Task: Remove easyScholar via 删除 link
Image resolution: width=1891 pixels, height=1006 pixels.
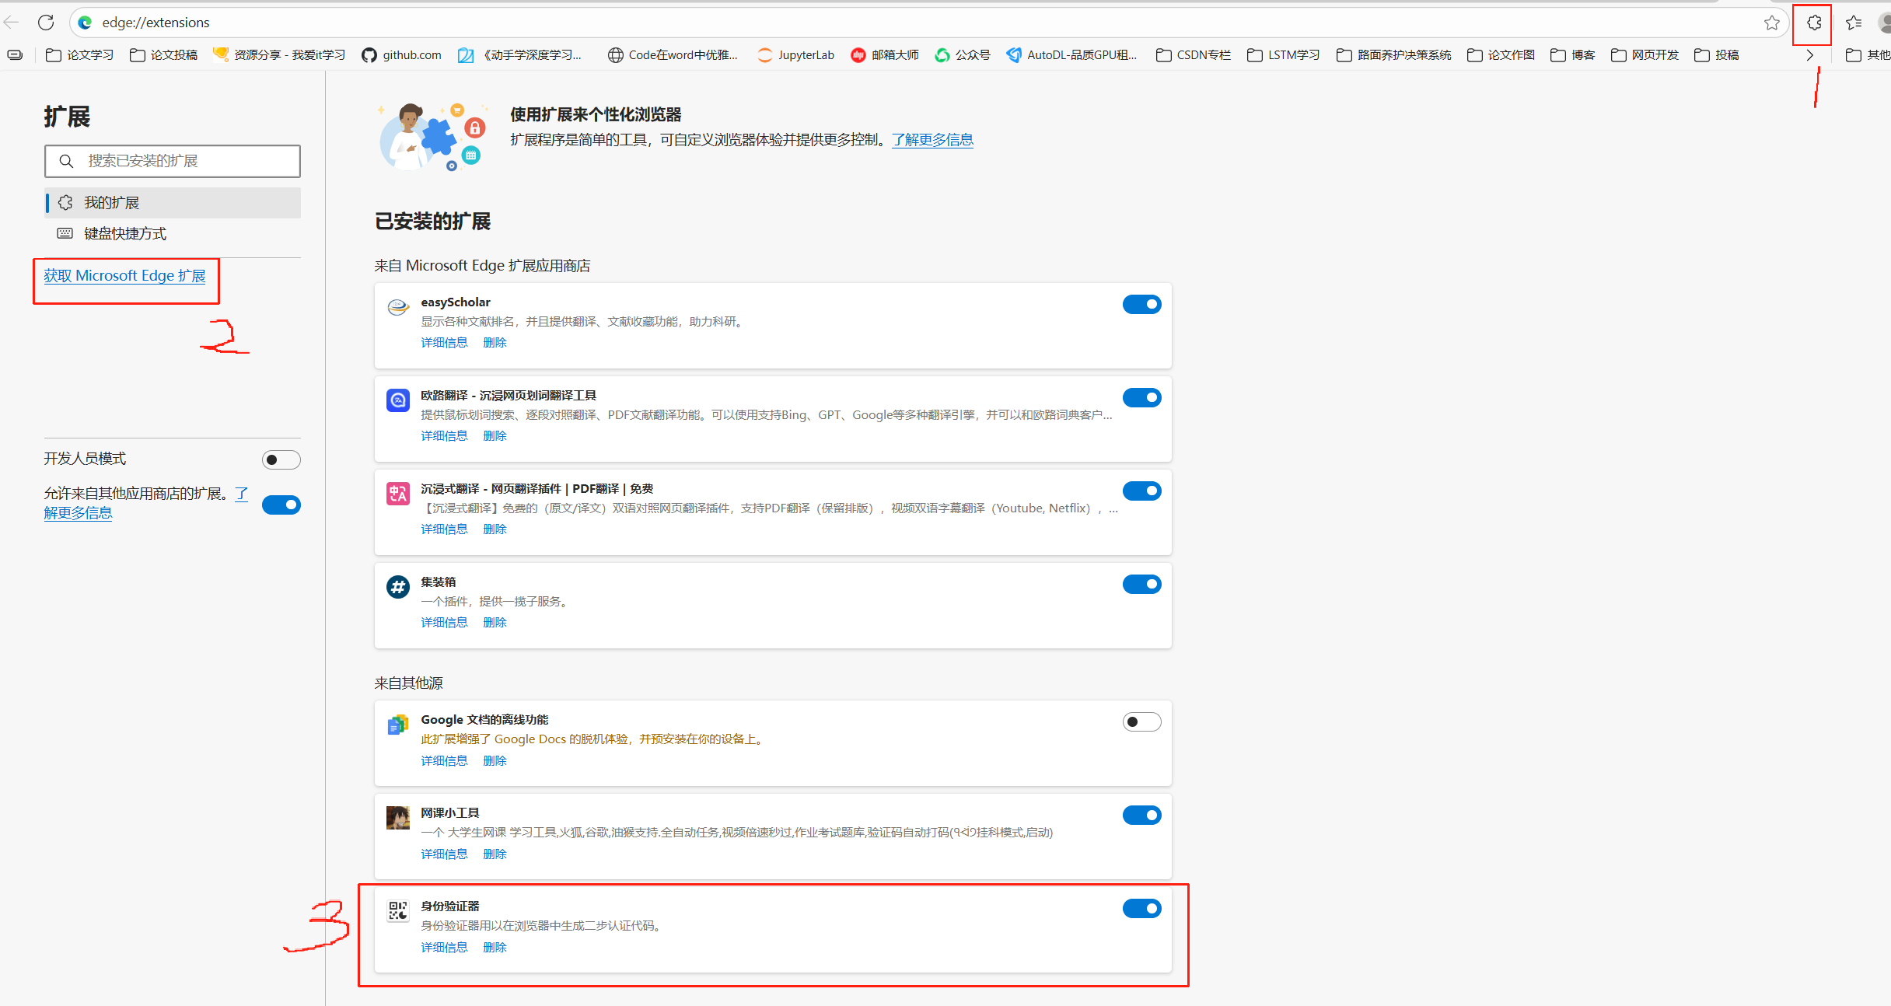Action: point(495,343)
